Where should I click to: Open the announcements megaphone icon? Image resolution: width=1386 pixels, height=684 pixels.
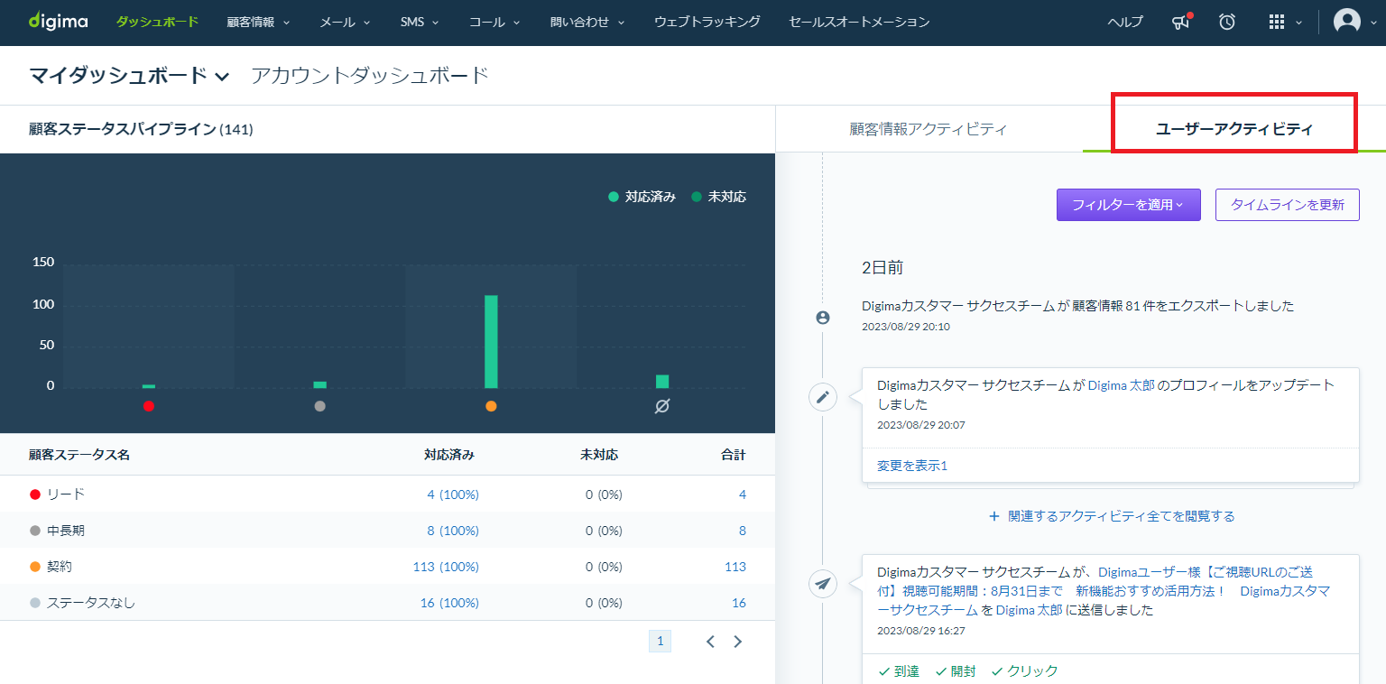(1181, 22)
